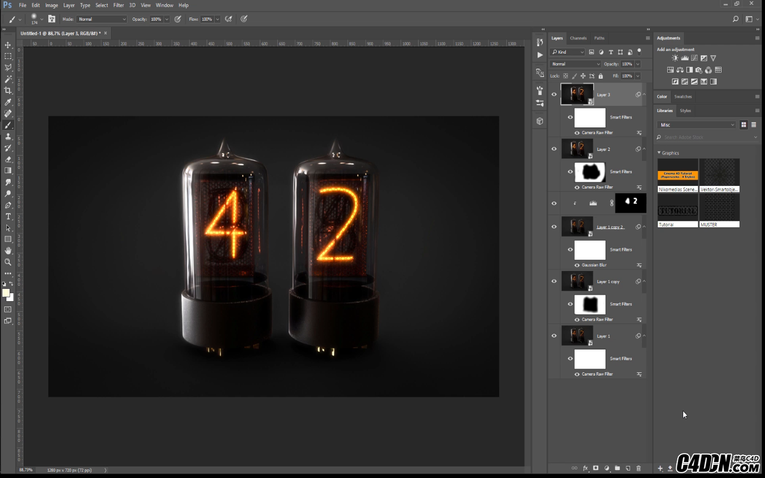Image resolution: width=765 pixels, height=478 pixels.
Task: Select the Hand tool
Action: click(8, 251)
